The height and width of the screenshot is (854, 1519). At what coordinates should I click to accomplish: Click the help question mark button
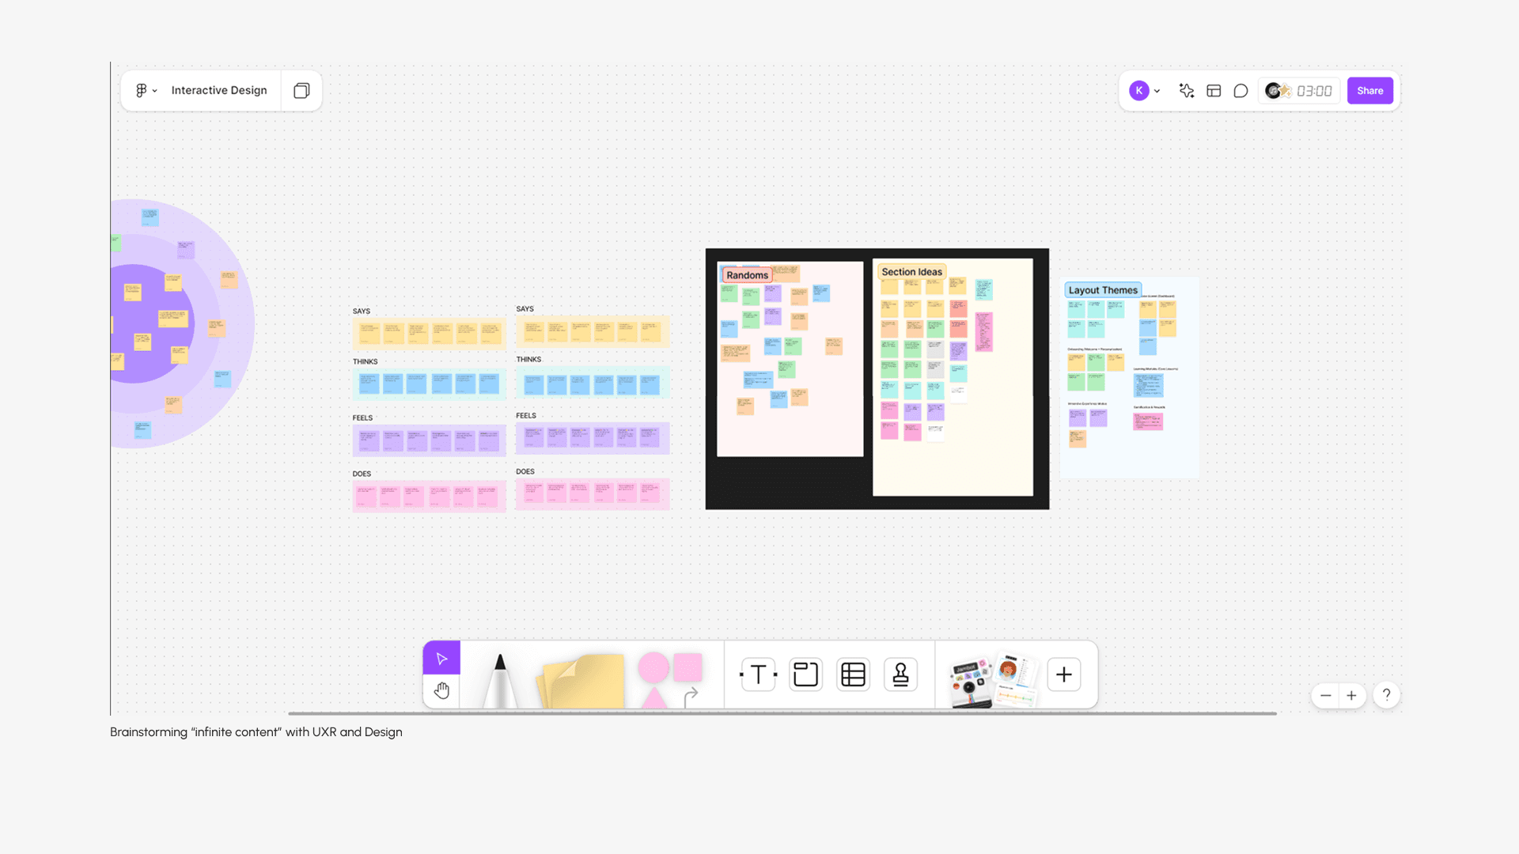pos(1386,695)
